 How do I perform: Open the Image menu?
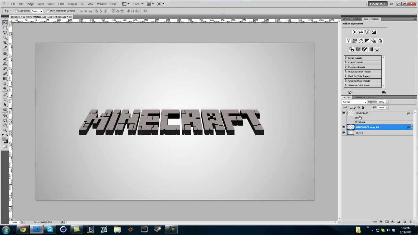(x=30, y=4)
